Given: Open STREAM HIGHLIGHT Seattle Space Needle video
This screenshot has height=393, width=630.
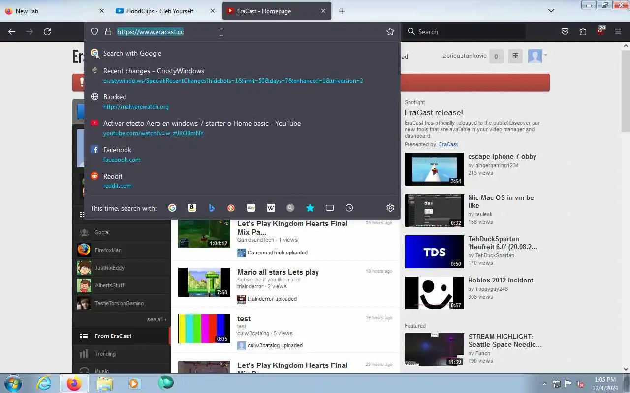Looking at the screenshot, I should (505, 340).
